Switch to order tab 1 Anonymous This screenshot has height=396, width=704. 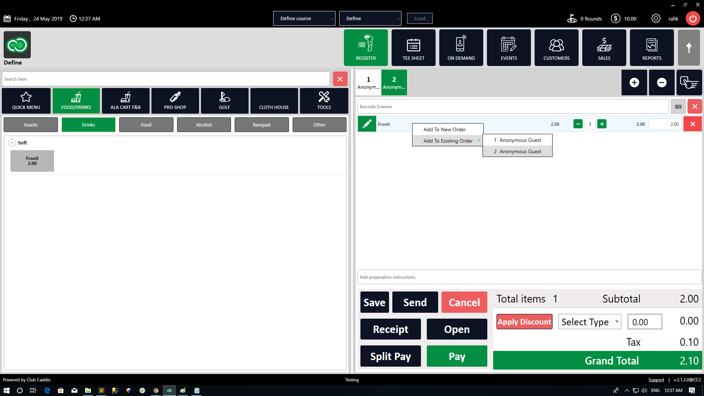[368, 82]
